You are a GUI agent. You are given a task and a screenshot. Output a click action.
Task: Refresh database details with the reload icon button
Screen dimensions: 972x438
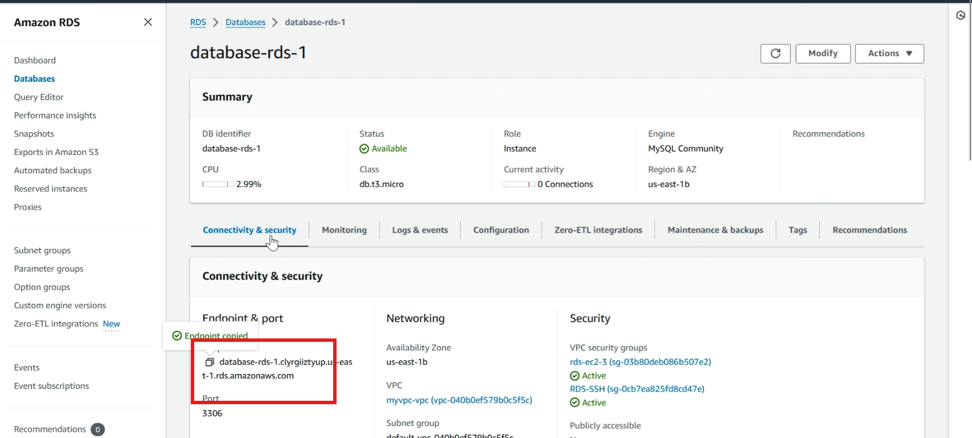click(775, 53)
